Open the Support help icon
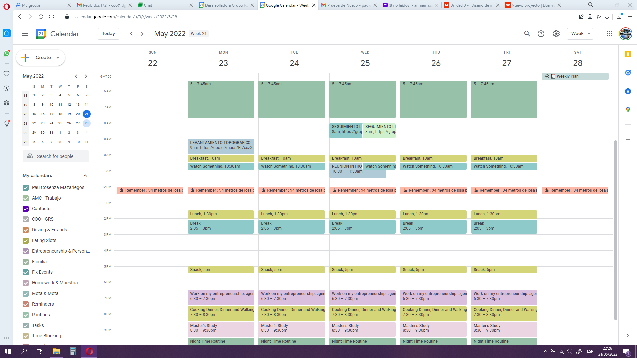 point(541,34)
